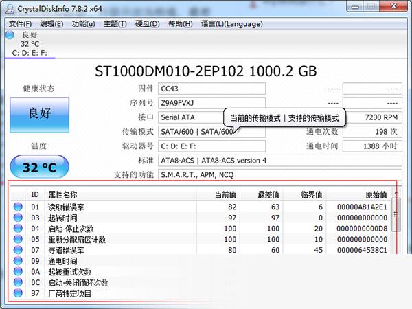The image size is (412, 309).
Task: Select the row 厂商特定项目
Action: click(201, 293)
